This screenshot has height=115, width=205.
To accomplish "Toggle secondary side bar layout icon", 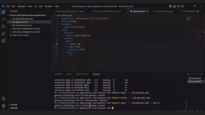I will [178, 6].
